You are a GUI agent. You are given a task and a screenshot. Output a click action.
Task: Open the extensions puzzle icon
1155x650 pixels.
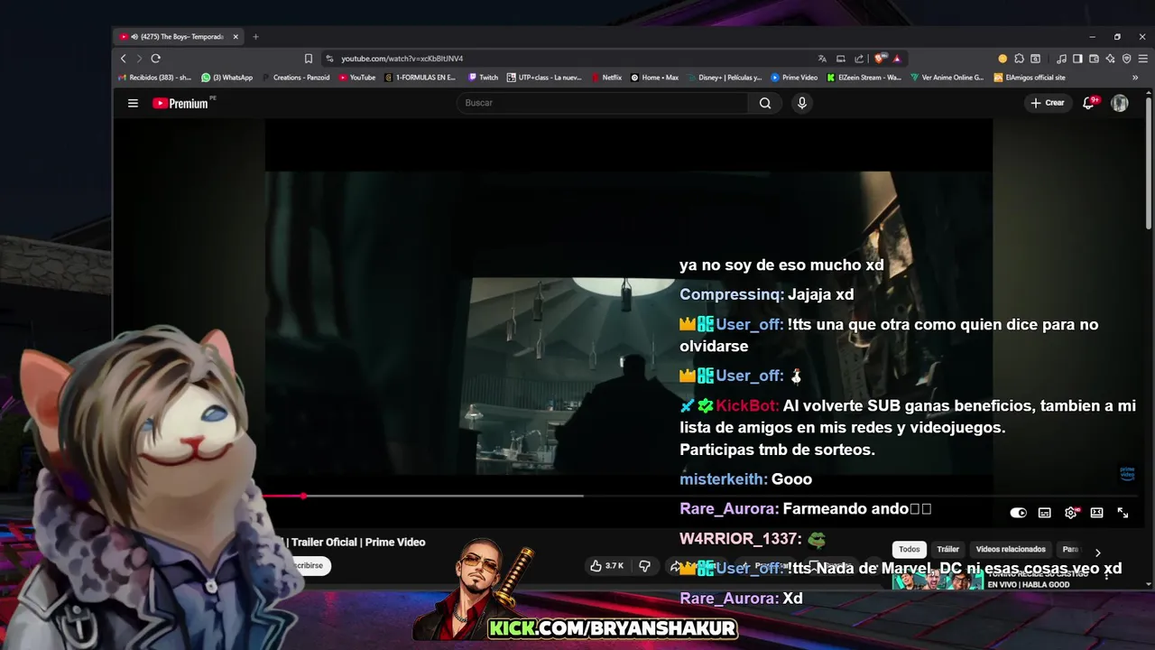[x=1019, y=59]
